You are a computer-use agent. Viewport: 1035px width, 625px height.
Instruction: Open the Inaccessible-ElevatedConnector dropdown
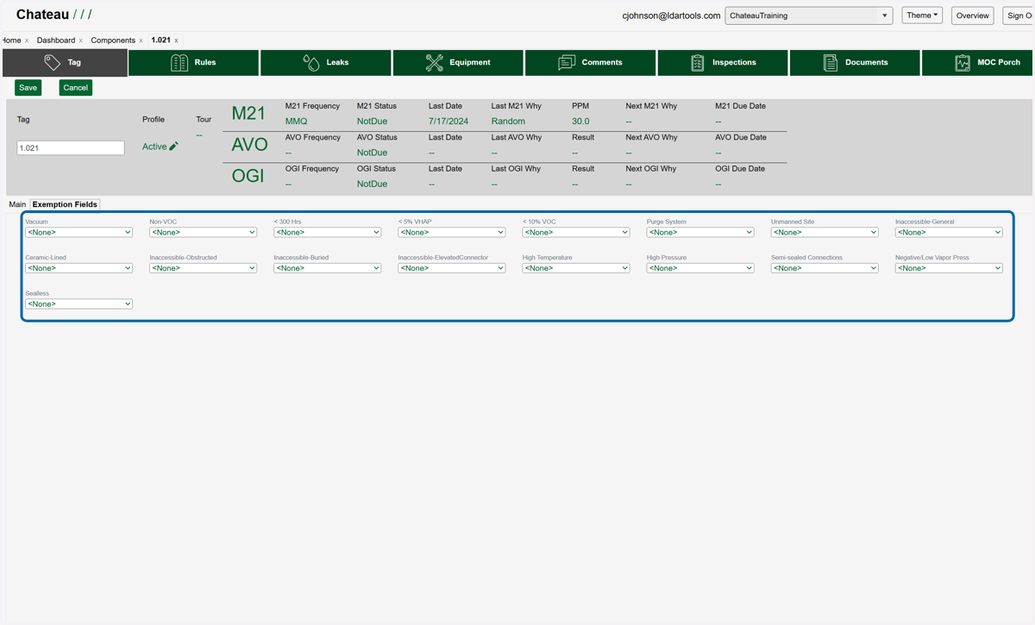tap(452, 268)
